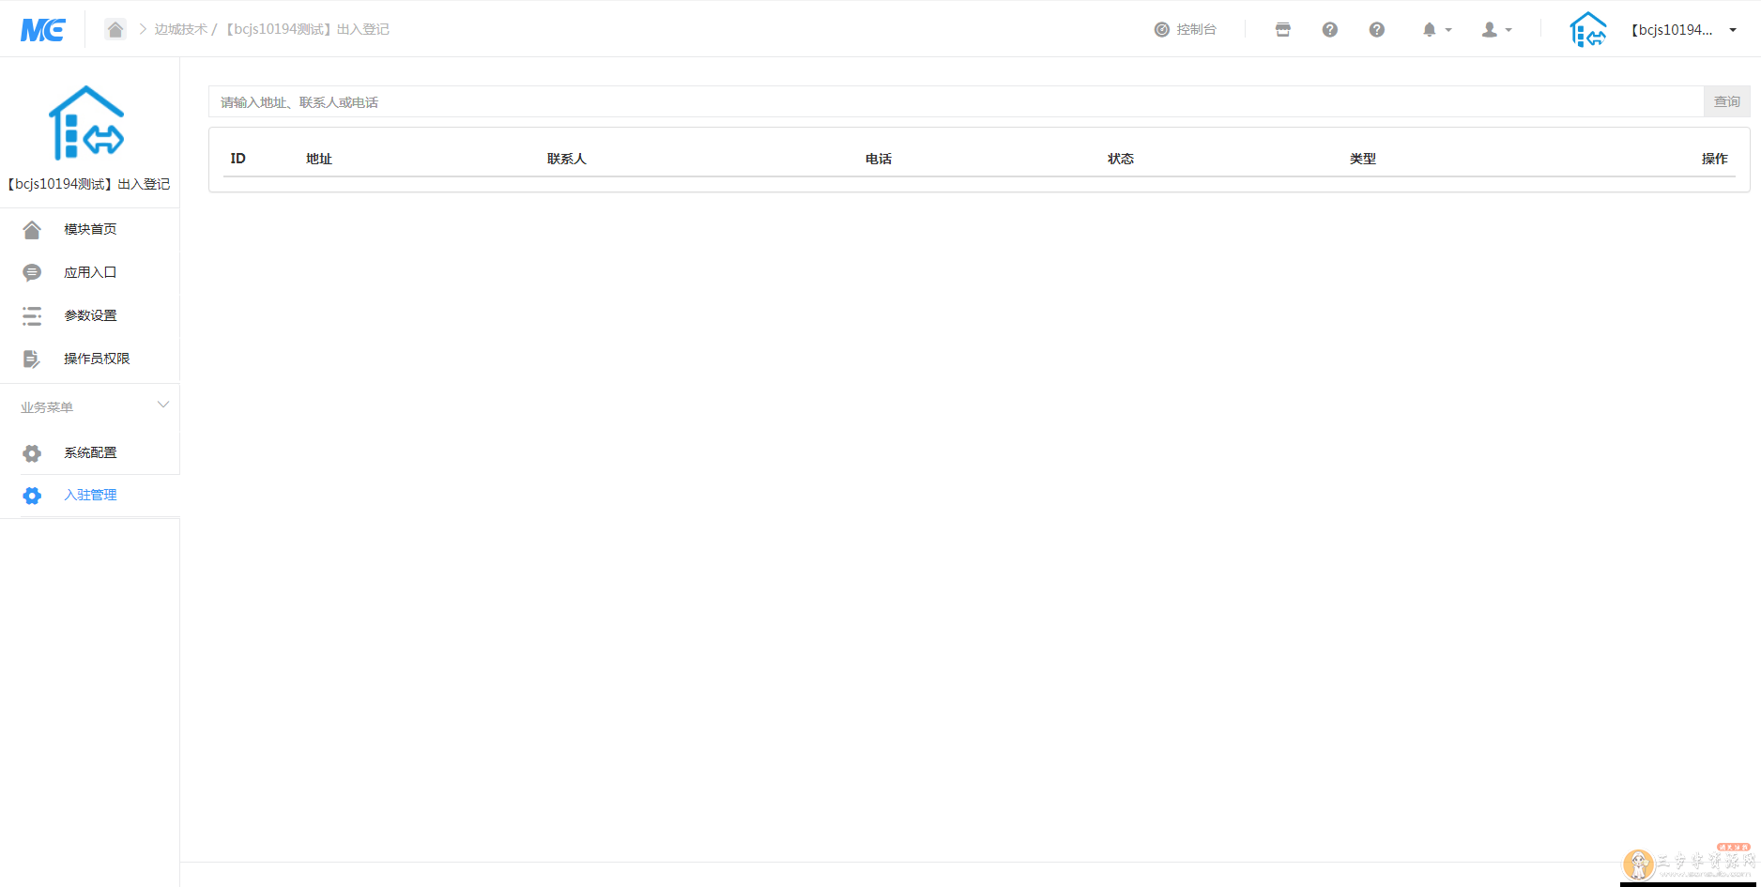Navigate to 边城技术 in the breadcrumb
The height and width of the screenshot is (887, 1761).
(182, 29)
